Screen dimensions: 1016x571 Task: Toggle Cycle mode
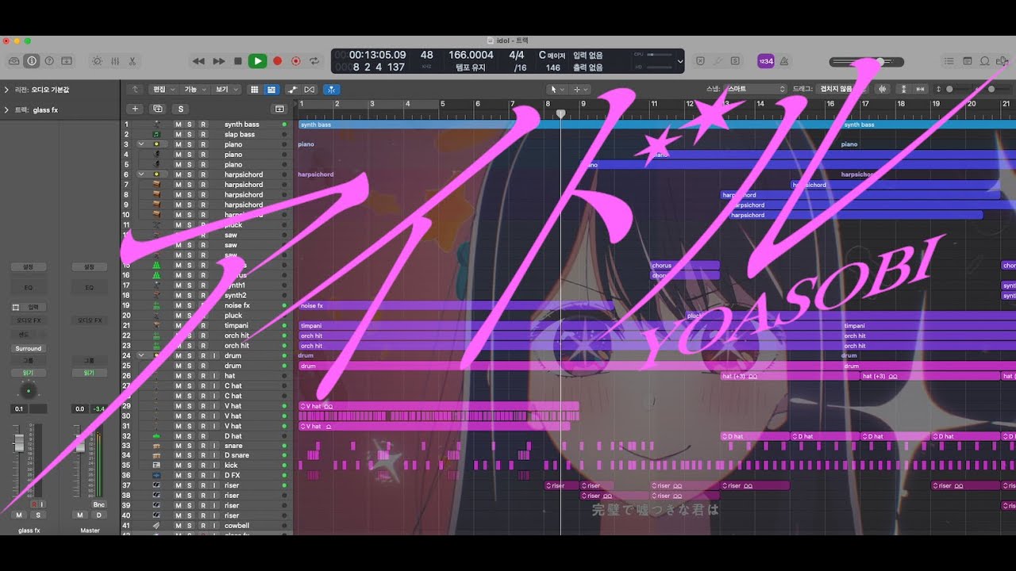pos(314,61)
